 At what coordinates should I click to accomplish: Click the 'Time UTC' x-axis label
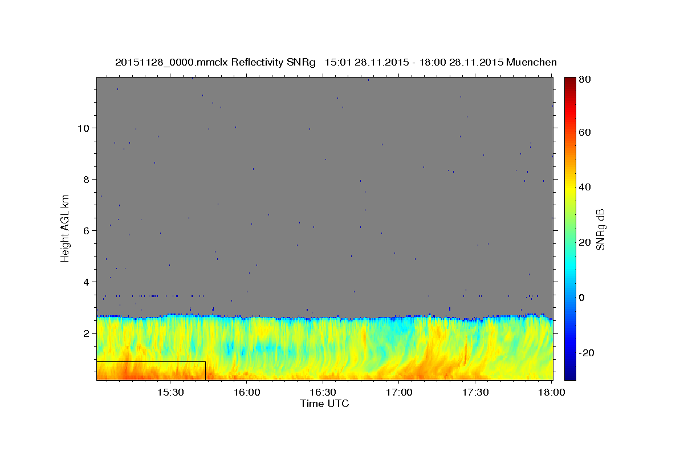click(x=324, y=404)
